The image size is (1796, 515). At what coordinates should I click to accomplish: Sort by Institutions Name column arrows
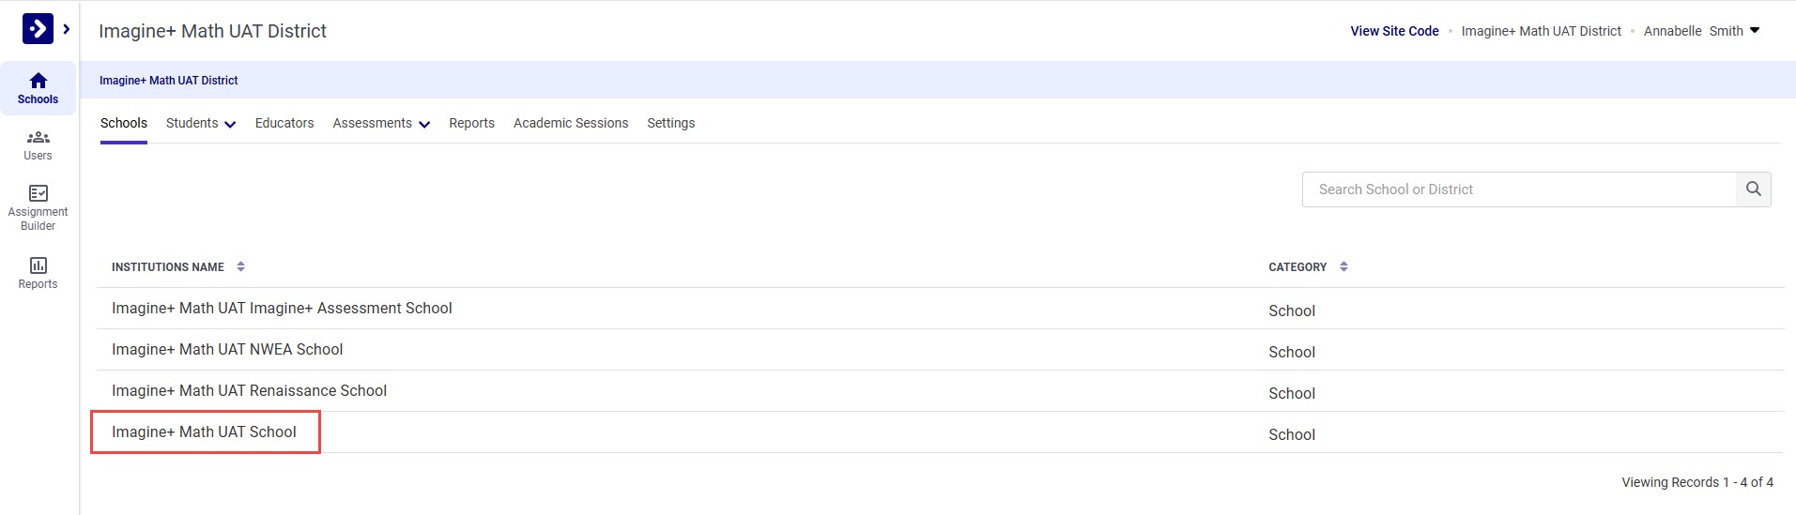(241, 267)
